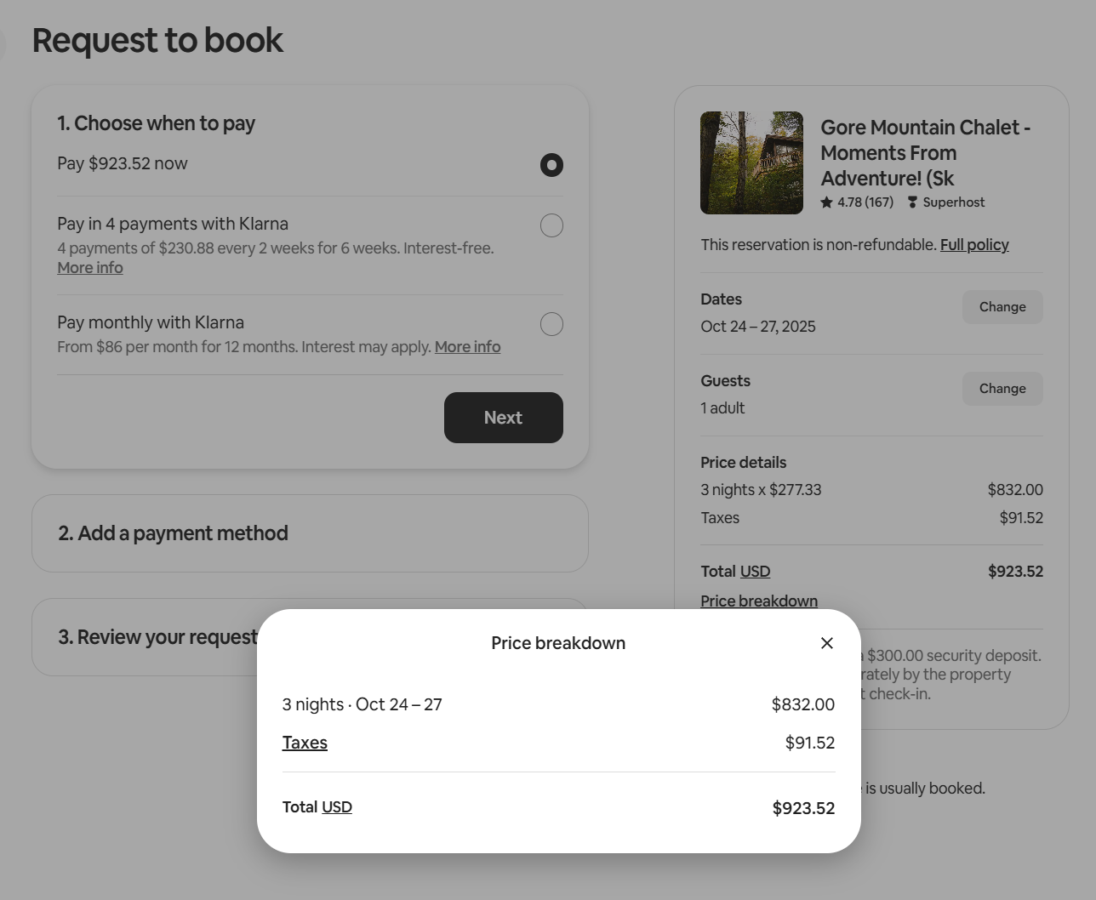Close the Price breakdown popup
1096x900 pixels.
click(x=826, y=643)
